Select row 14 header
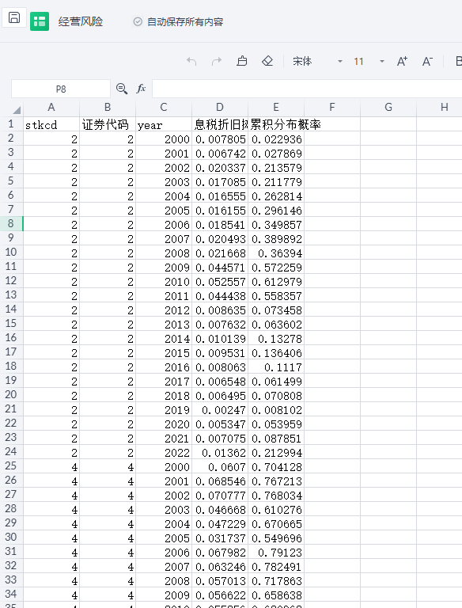This screenshot has height=608, width=462. point(11,309)
